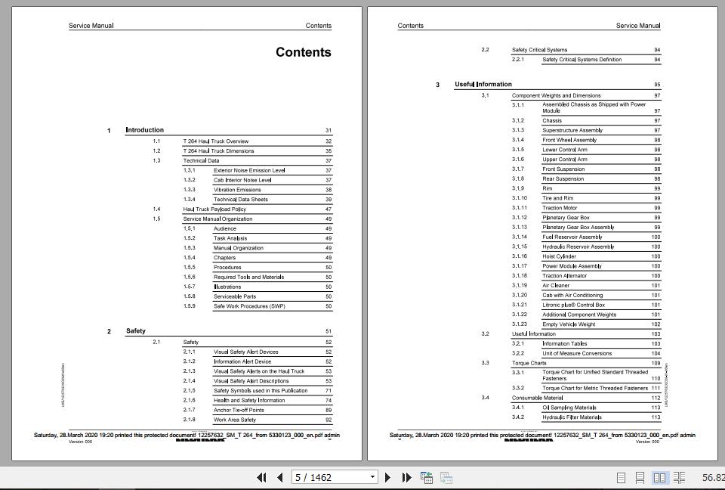Screen dimensions: 725x490
Task: Open 'Exterior Noise Emission Level' entry
Action: pyautogui.click(x=249, y=170)
